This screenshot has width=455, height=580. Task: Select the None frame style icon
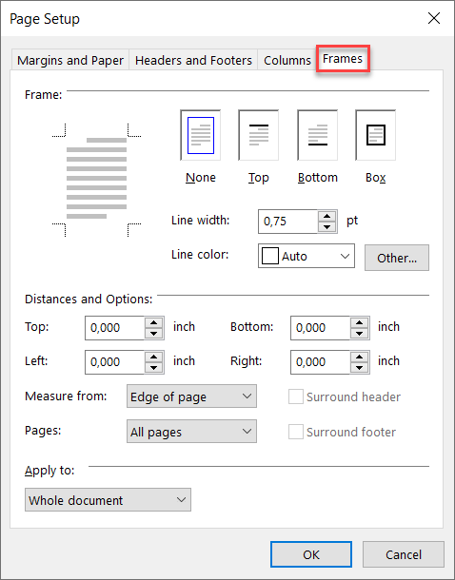pos(200,135)
